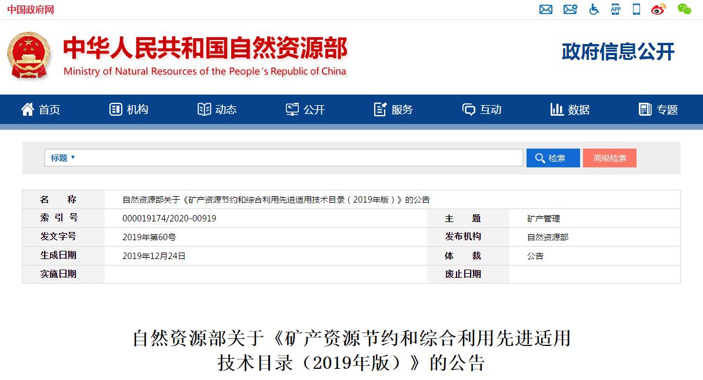The height and width of the screenshot is (380, 703).
Task: Click the monitor icon beside 公开
Action: click(292, 109)
